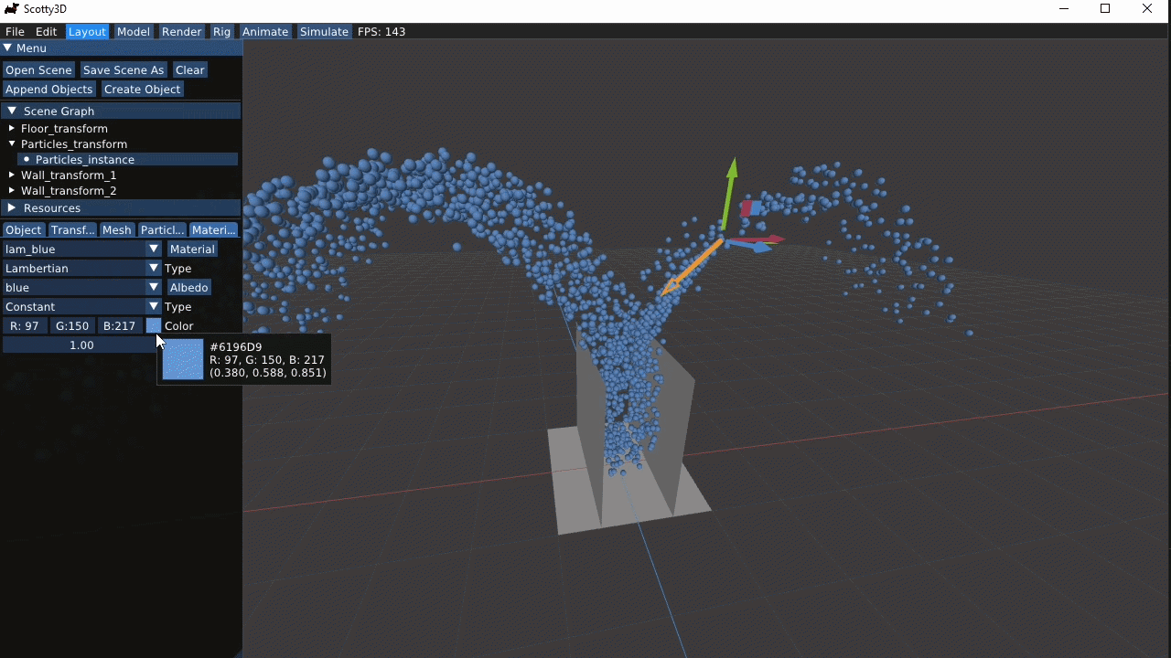The image size is (1171, 658).
Task: Select the Materi... tab
Action: [x=214, y=230]
